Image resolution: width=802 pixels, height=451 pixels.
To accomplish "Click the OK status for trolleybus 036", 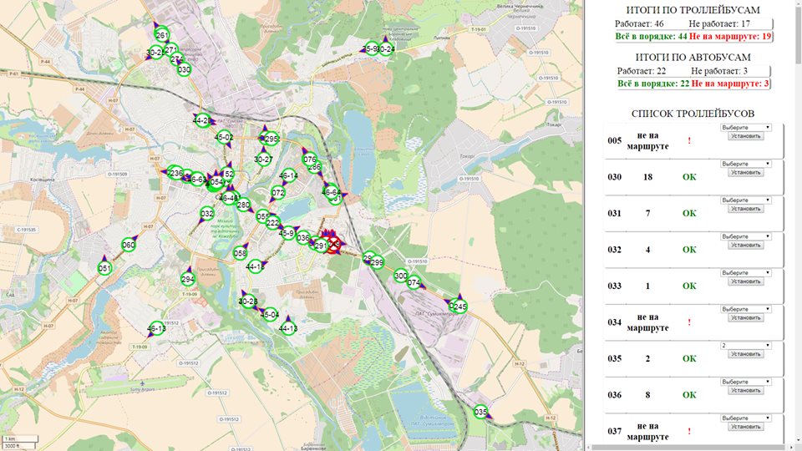I will [x=689, y=395].
